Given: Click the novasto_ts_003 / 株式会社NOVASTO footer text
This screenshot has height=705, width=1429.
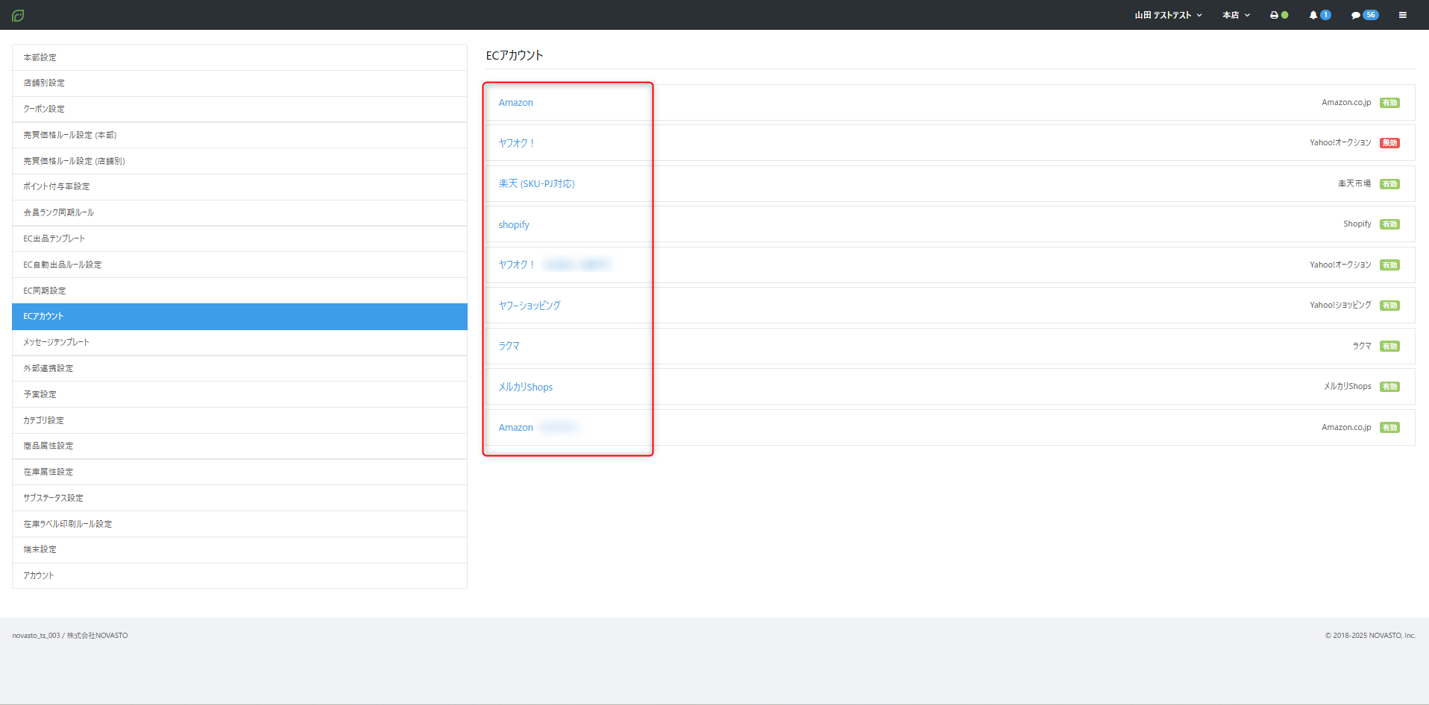Looking at the screenshot, I should tap(70, 636).
